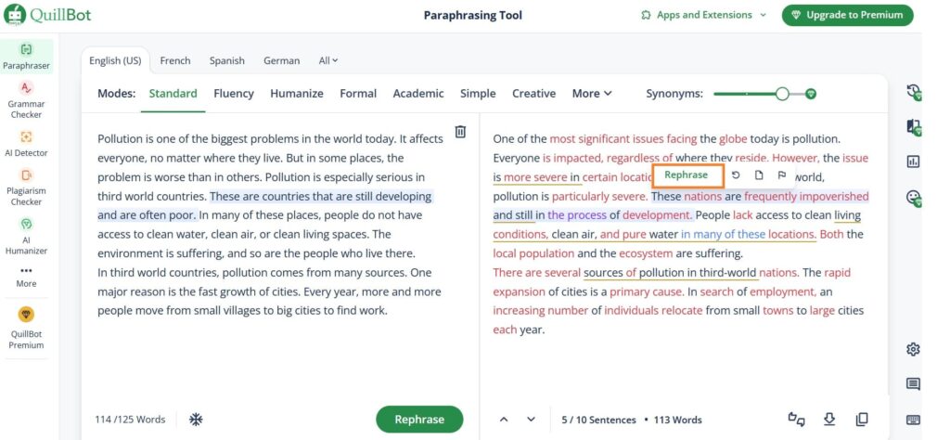Delete input text with trash icon
The width and height of the screenshot is (950, 440).
tap(460, 132)
